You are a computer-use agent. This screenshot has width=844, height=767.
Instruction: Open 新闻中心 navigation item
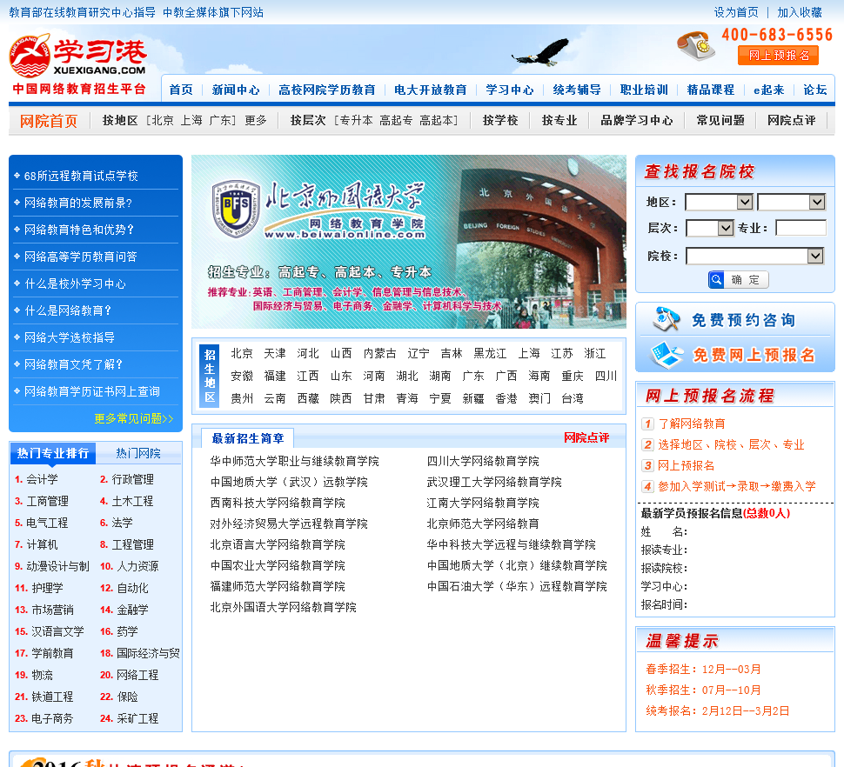[235, 90]
